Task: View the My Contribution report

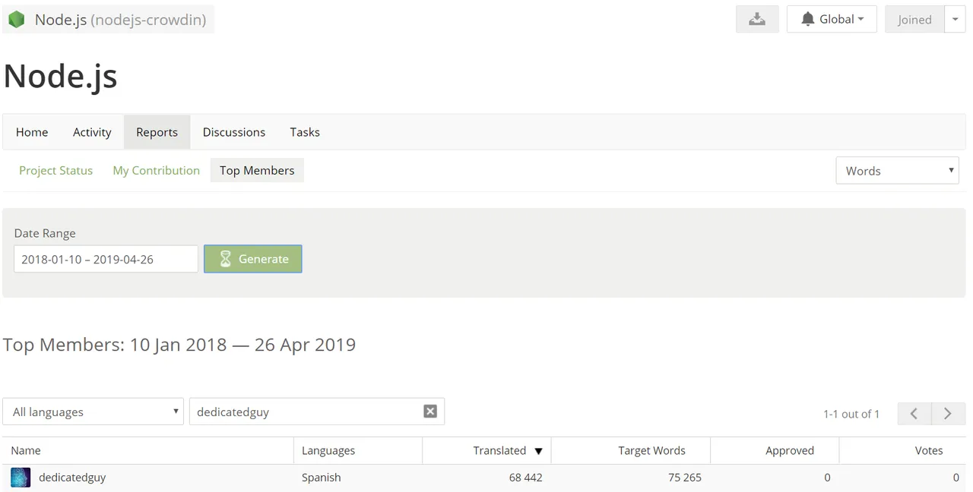Action: coord(156,171)
